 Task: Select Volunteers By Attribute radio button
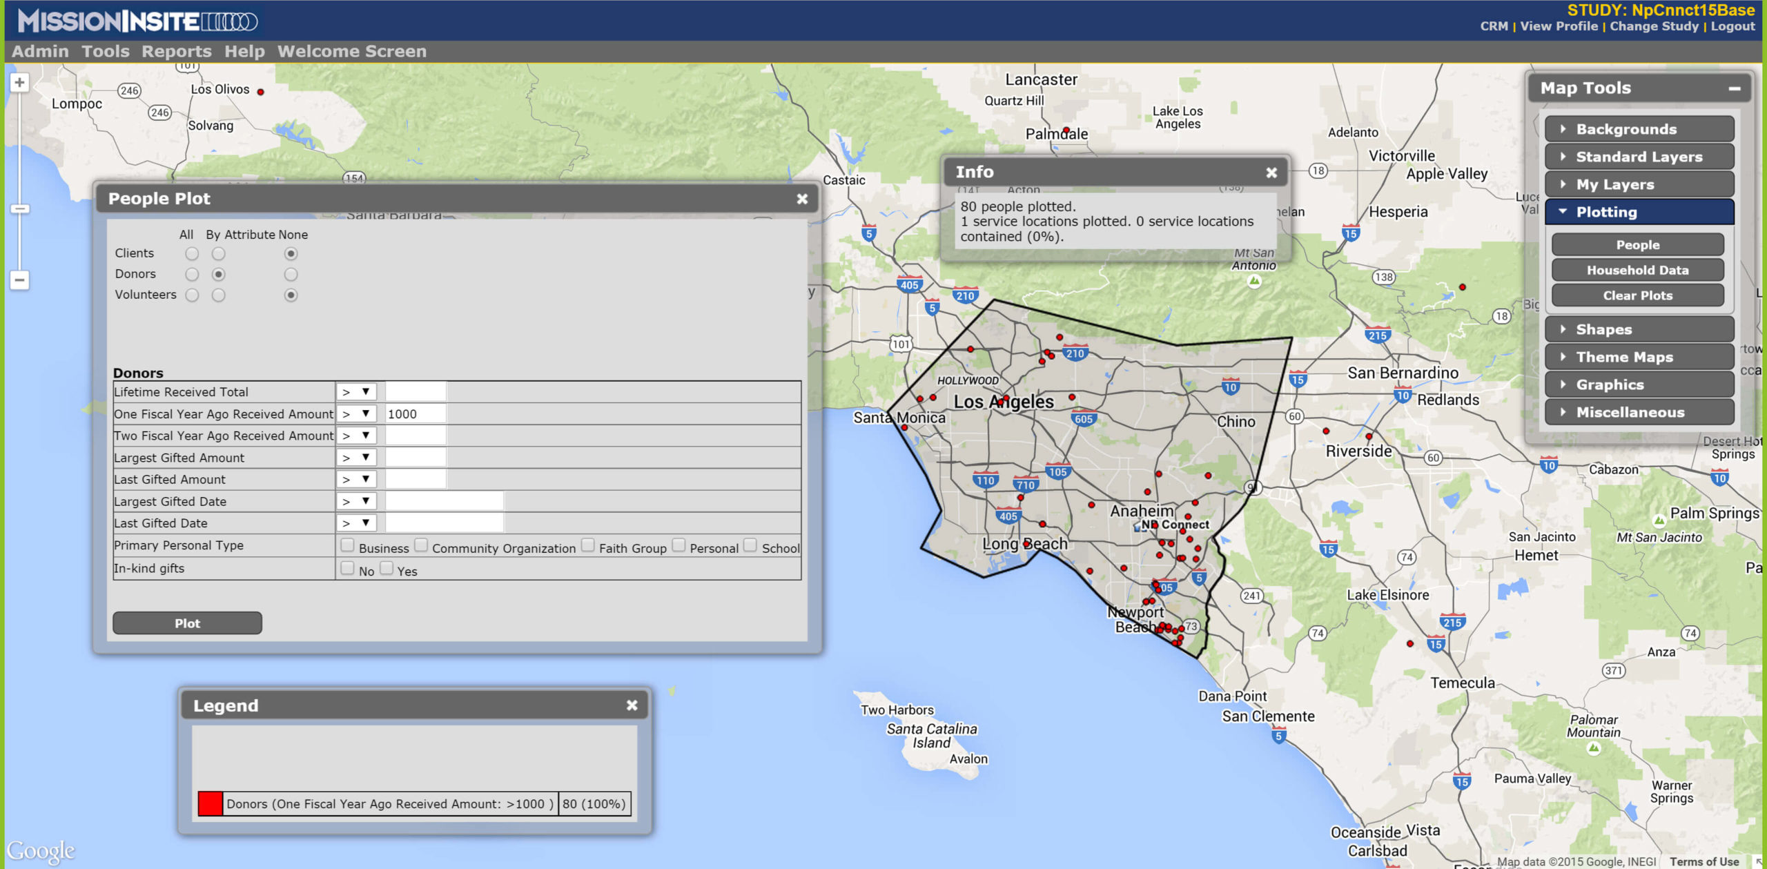219,295
